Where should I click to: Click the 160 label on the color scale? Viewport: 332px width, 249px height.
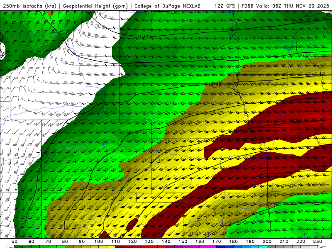200,242
